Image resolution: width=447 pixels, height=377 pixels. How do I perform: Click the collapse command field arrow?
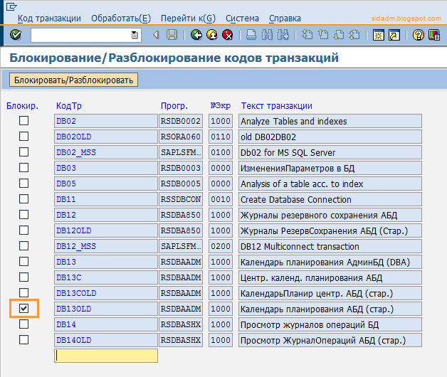(156, 35)
